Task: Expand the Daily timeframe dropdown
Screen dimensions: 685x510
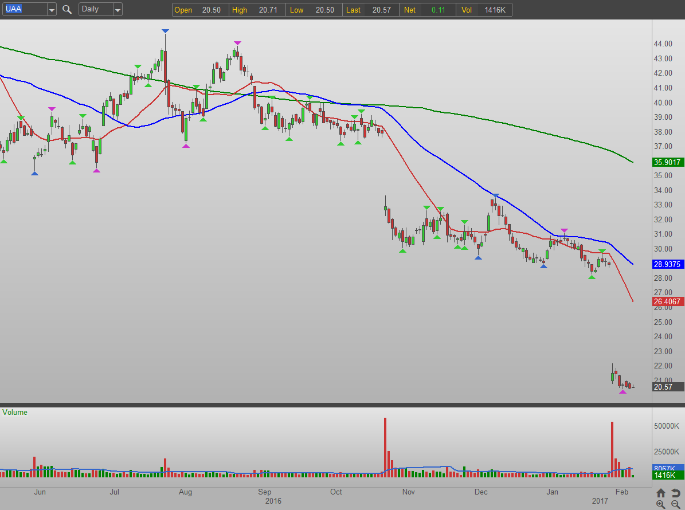Action: (118, 9)
